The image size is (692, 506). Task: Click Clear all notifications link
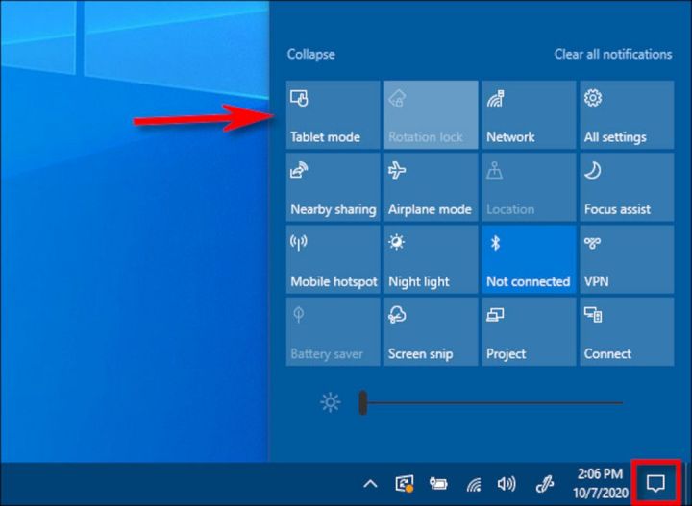[x=612, y=55]
